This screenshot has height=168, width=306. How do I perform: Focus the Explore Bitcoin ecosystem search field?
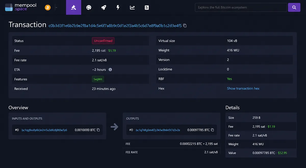241,7
